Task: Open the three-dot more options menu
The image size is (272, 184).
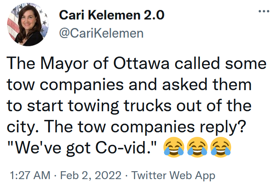Action: [x=261, y=11]
